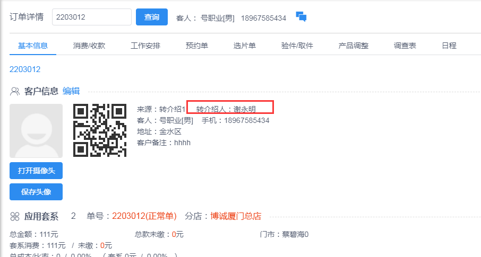
Task: Switch to the 日程 tab
Action: (449, 46)
